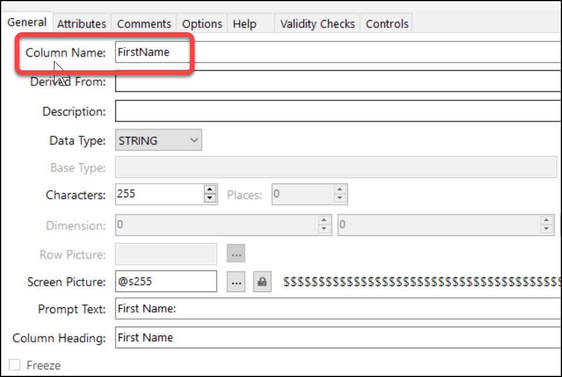Click the lock icon beside Screen Picture
The height and width of the screenshot is (377, 562).
(262, 282)
